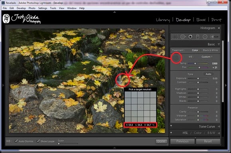Viewport: 231px width, 153px height.
Task: Select the Graduated Filter tool
Action: point(198,37)
